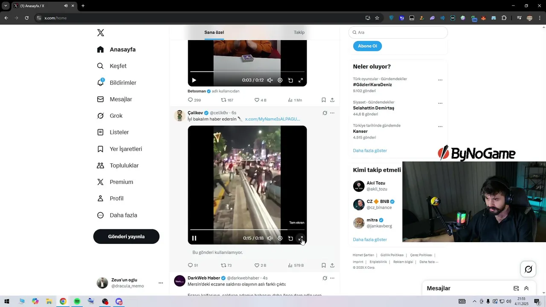Open Grok explain on DarkWeb Haber post
Viewport: 546px width, 307px height.
pyautogui.click(x=325, y=278)
